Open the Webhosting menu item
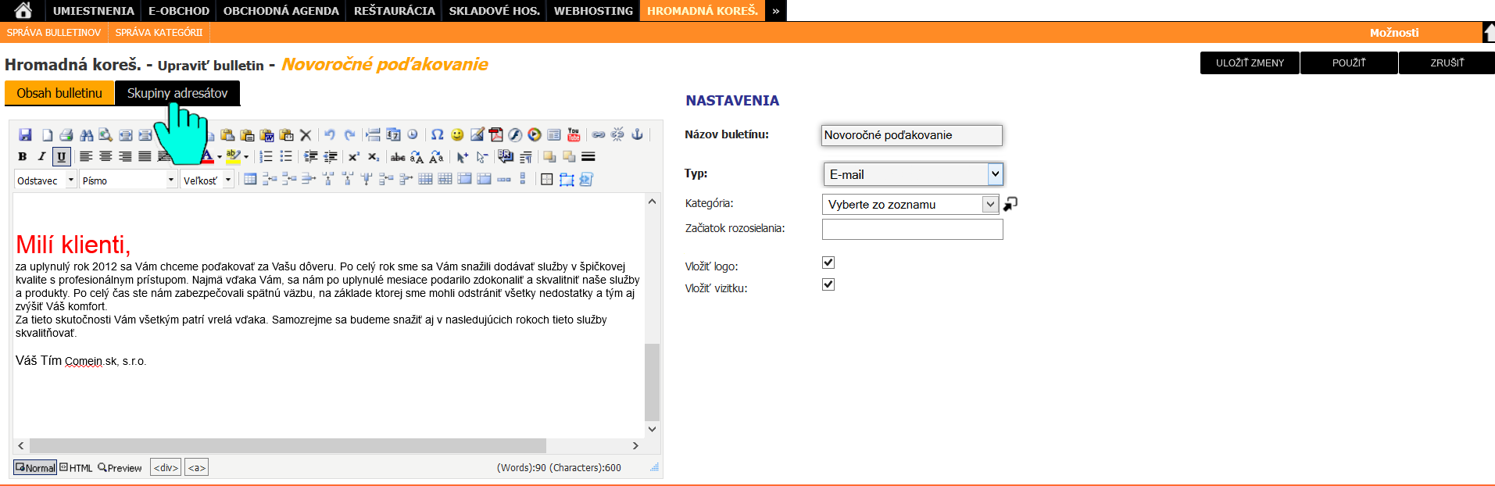 (593, 11)
